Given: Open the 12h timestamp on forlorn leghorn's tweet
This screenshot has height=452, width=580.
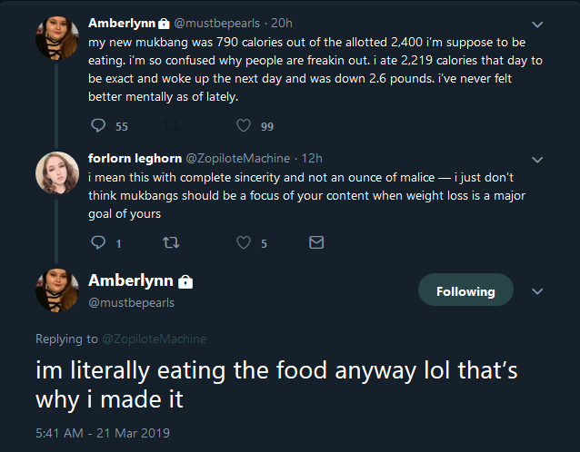Looking at the screenshot, I should point(312,159).
